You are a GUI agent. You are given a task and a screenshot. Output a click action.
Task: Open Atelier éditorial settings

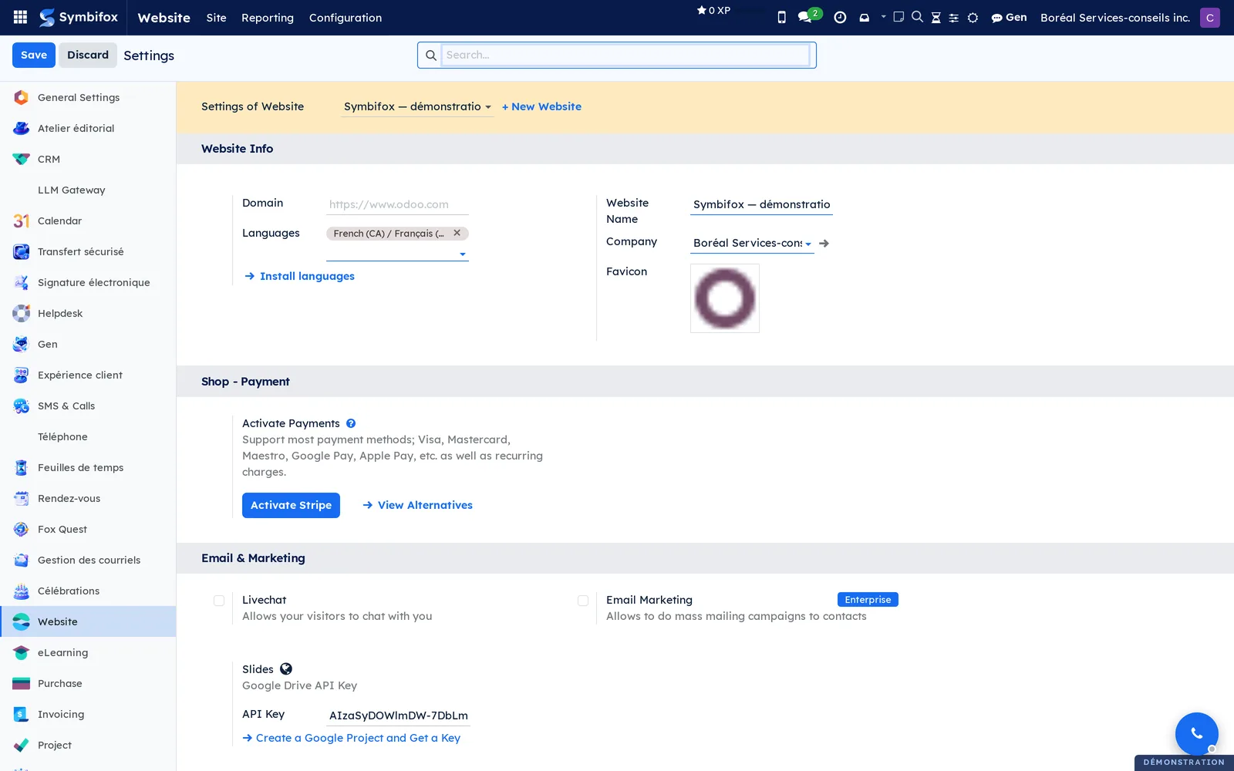coord(88,128)
